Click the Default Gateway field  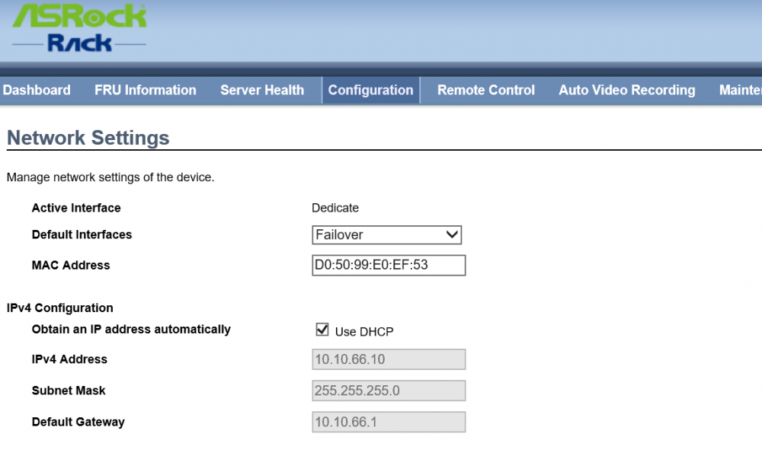pos(389,422)
